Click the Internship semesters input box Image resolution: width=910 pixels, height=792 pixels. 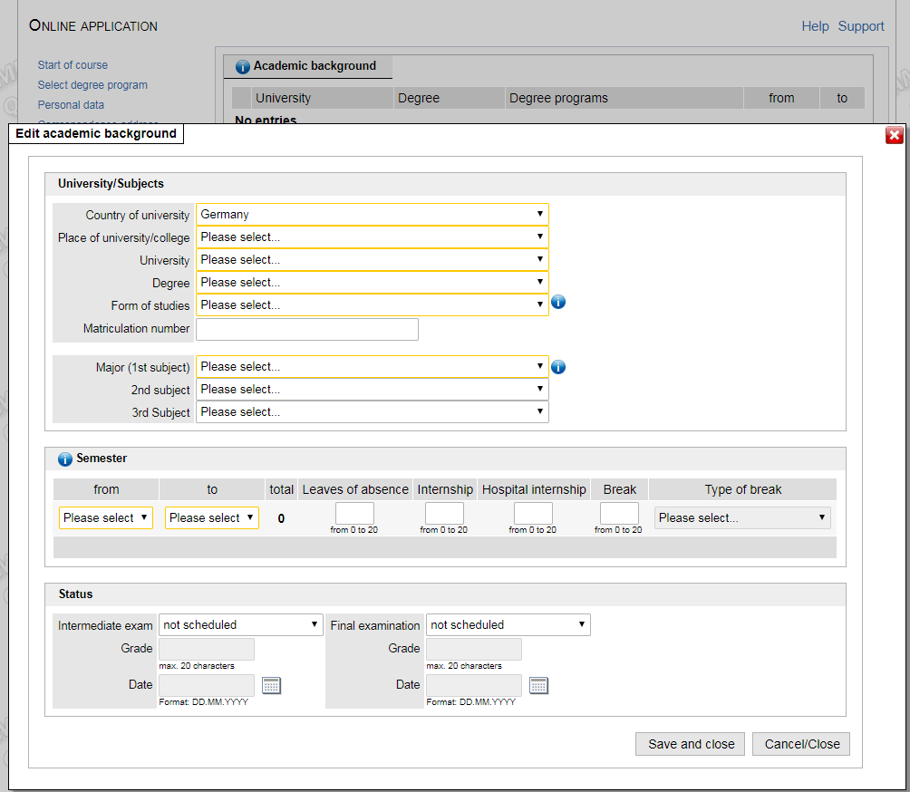click(444, 514)
